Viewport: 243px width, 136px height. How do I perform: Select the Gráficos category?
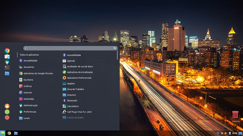[25, 86]
